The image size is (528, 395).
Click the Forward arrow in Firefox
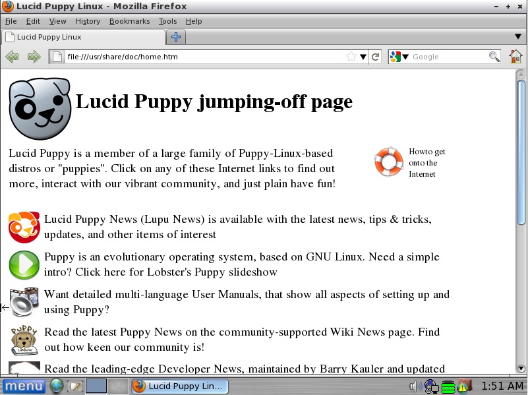pos(34,57)
